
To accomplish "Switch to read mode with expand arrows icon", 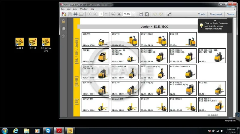I will click(x=169, y=14).
